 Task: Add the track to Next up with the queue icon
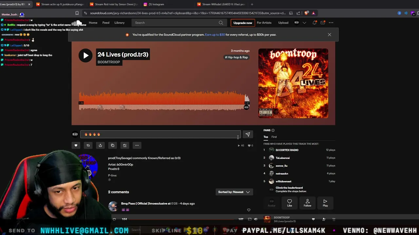click(125, 145)
